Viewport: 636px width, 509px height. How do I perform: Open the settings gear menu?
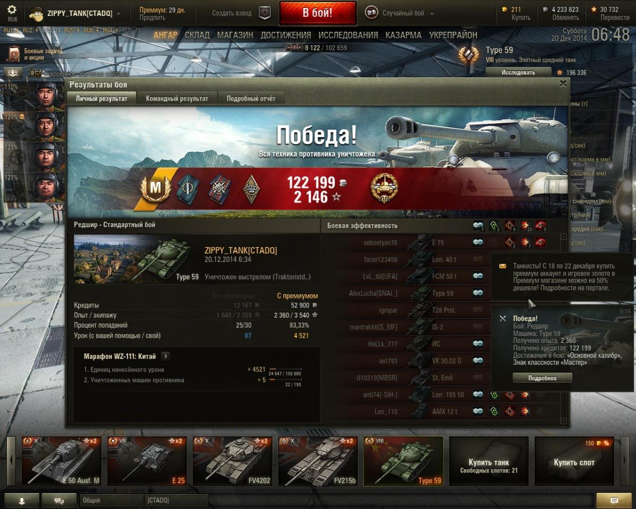(x=12, y=10)
